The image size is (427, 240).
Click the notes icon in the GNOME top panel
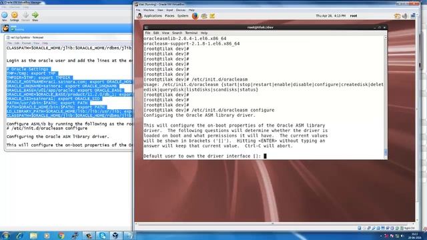click(x=212, y=16)
